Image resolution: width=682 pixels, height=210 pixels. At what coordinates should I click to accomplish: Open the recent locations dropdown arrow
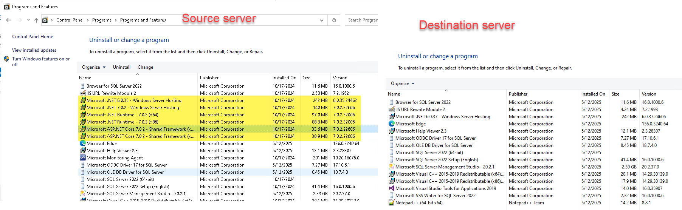pos(28,20)
